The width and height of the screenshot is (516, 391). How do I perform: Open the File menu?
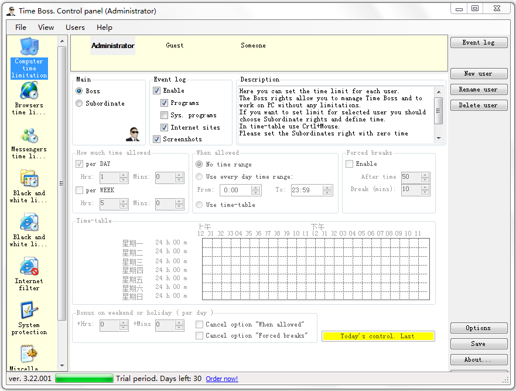tap(20, 28)
